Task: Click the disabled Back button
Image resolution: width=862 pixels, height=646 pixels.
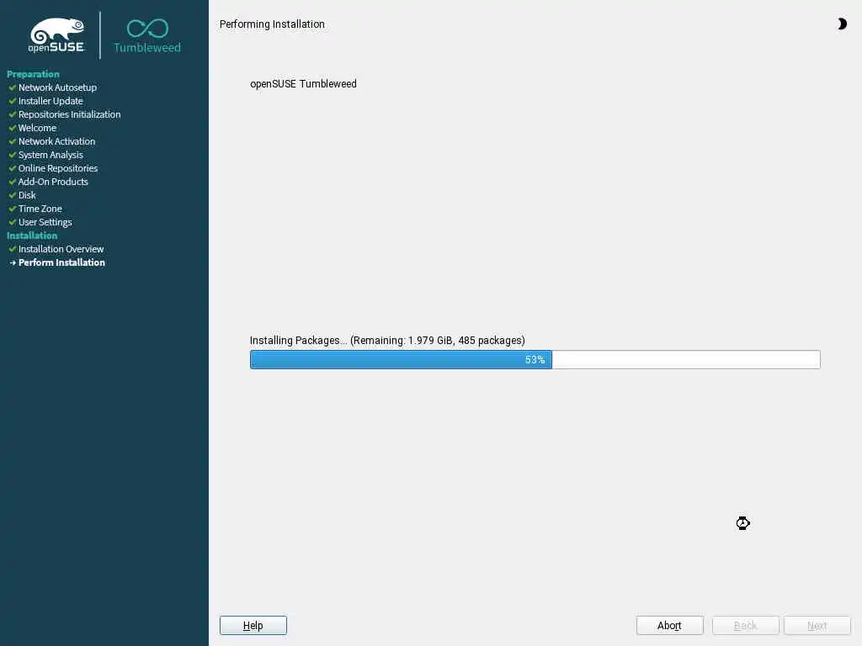Action: tap(746, 625)
